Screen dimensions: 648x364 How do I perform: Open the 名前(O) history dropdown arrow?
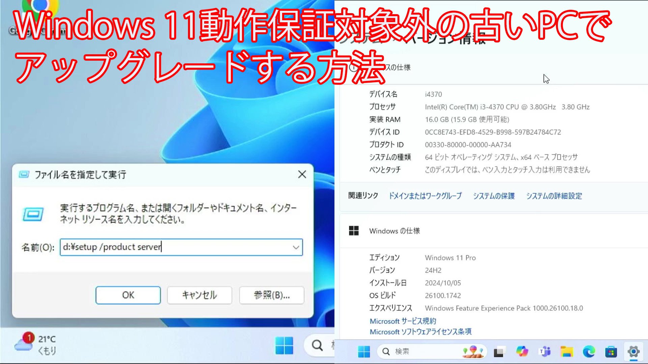(296, 247)
